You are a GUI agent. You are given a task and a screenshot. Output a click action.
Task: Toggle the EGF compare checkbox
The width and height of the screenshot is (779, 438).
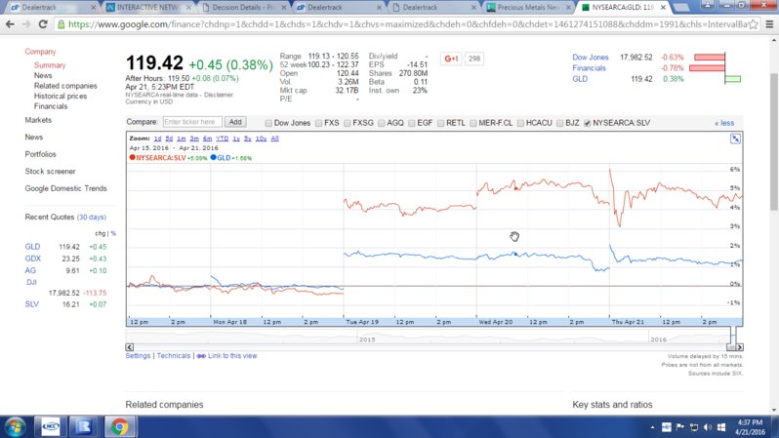pos(411,123)
